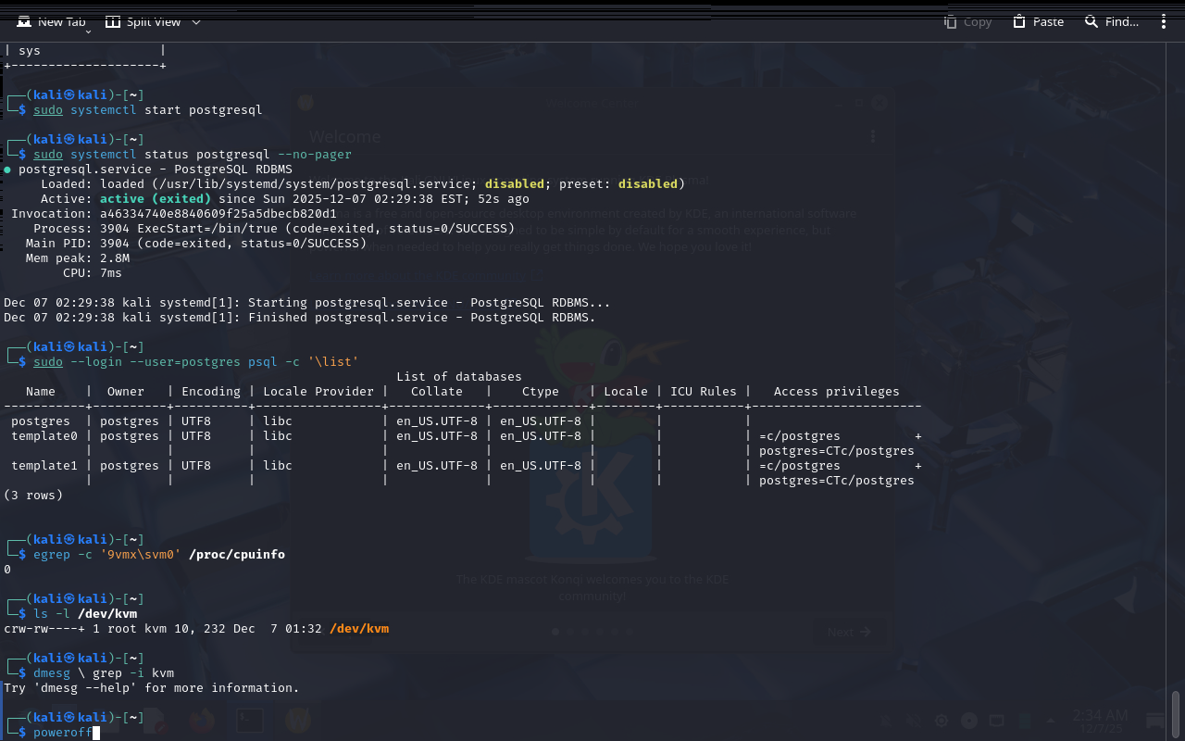Click the terminal scrollbar handle

coord(1176,713)
